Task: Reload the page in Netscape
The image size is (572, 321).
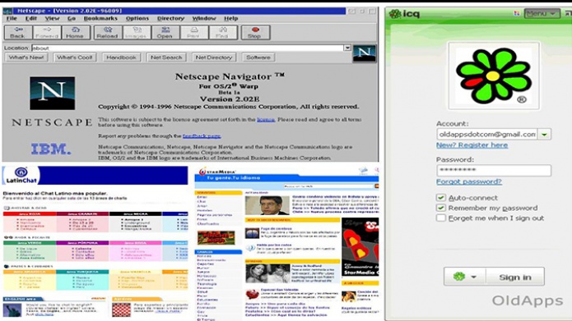Action: 107,32
